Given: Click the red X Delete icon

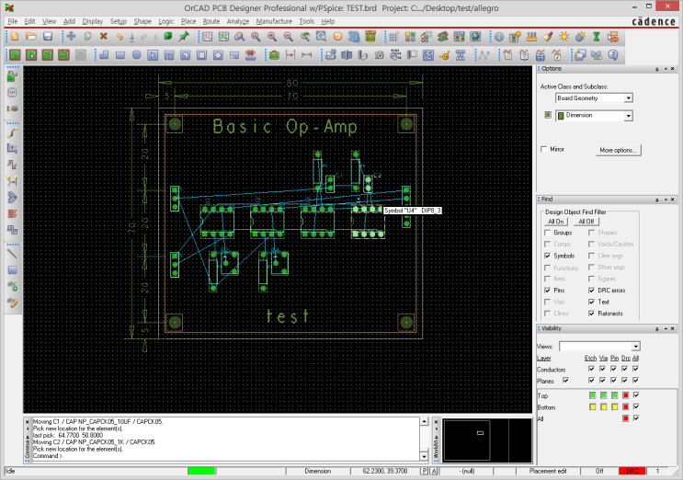Looking at the screenshot, I should 103,37.
